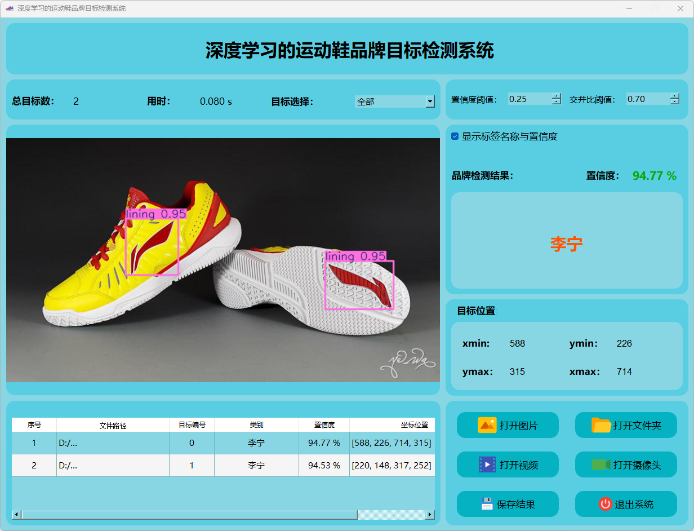Increase the 交并比阈值 value with up arrow
Image resolution: width=694 pixels, height=531 pixels.
[x=675, y=96]
